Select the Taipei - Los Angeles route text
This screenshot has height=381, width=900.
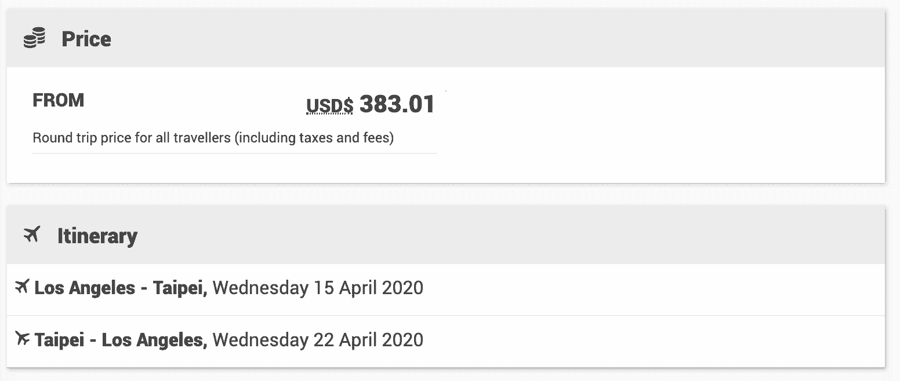pos(121,340)
